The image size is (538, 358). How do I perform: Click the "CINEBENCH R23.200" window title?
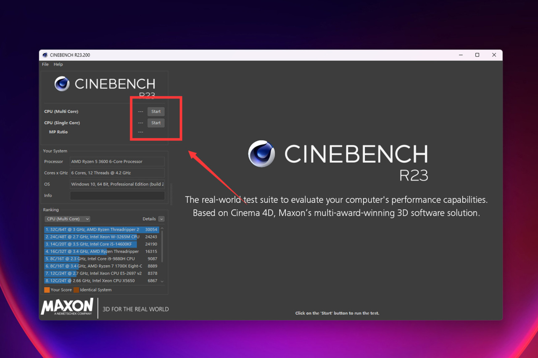pyautogui.click(x=70, y=55)
